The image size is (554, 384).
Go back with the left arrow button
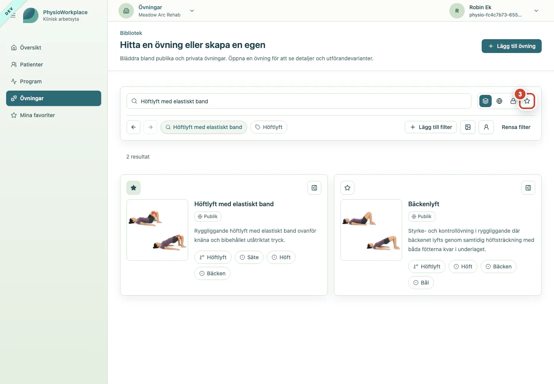[x=133, y=127]
